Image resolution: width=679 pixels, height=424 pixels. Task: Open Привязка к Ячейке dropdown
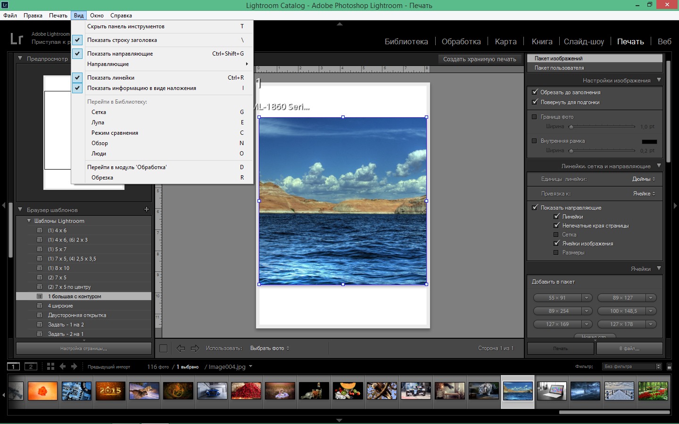point(644,194)
